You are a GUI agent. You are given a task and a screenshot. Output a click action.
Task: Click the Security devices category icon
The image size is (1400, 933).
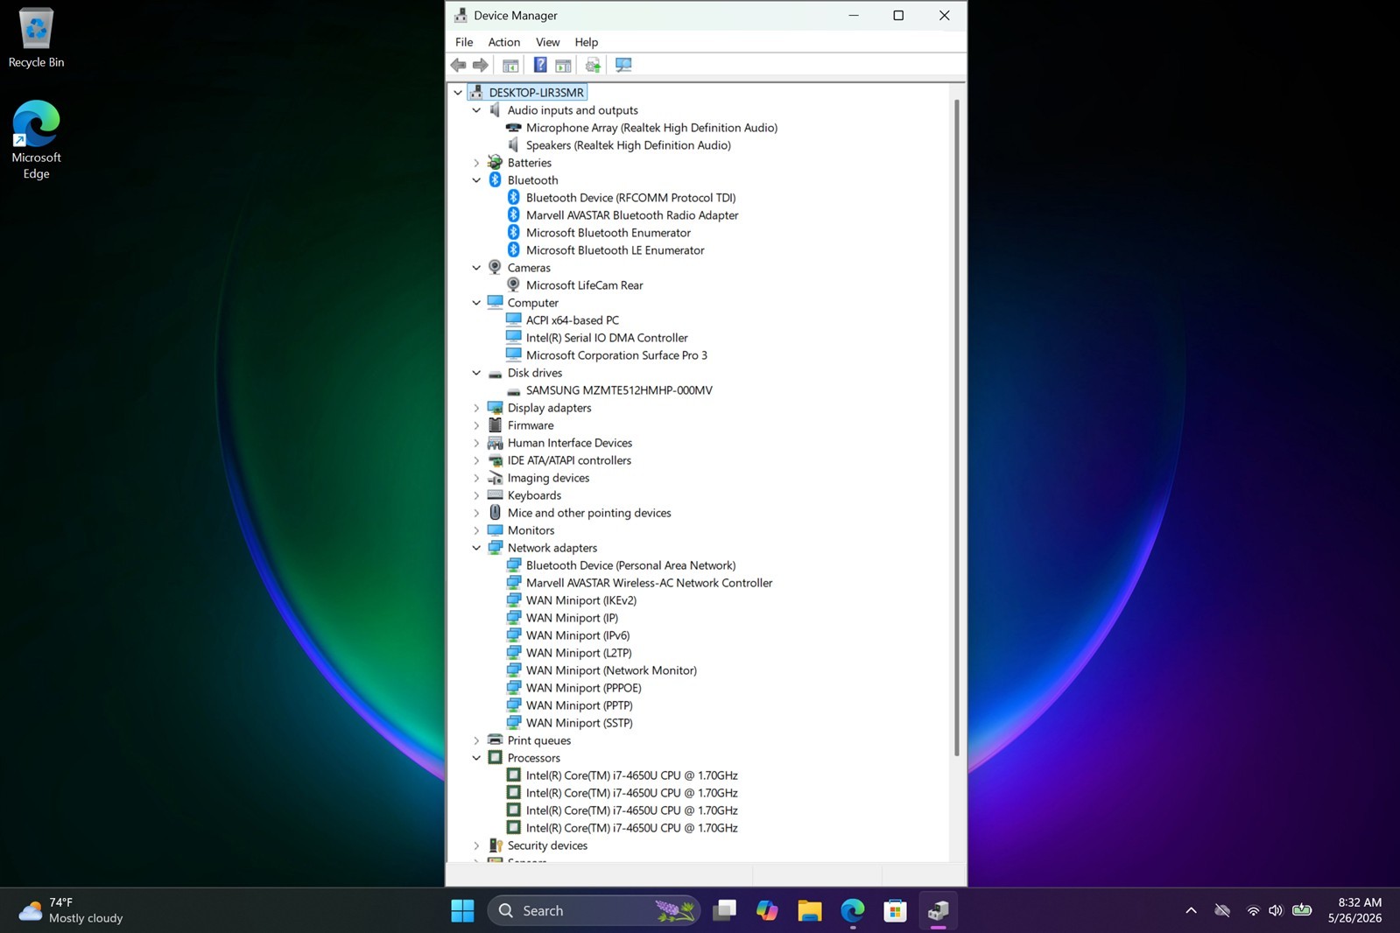496,845
